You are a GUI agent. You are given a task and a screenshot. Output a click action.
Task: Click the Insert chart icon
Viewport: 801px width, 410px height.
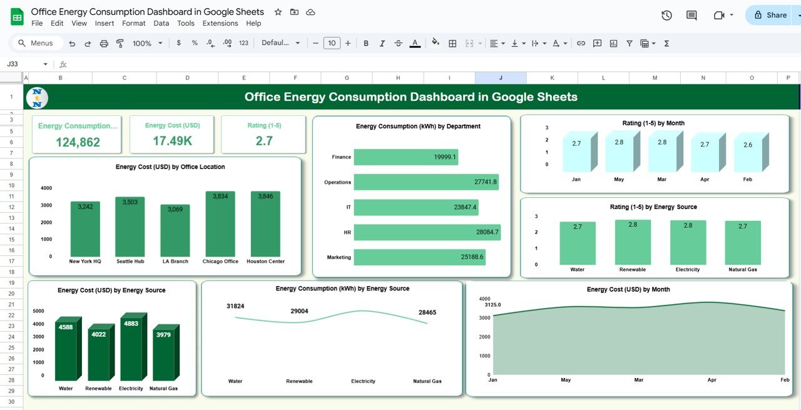point(613,43)
